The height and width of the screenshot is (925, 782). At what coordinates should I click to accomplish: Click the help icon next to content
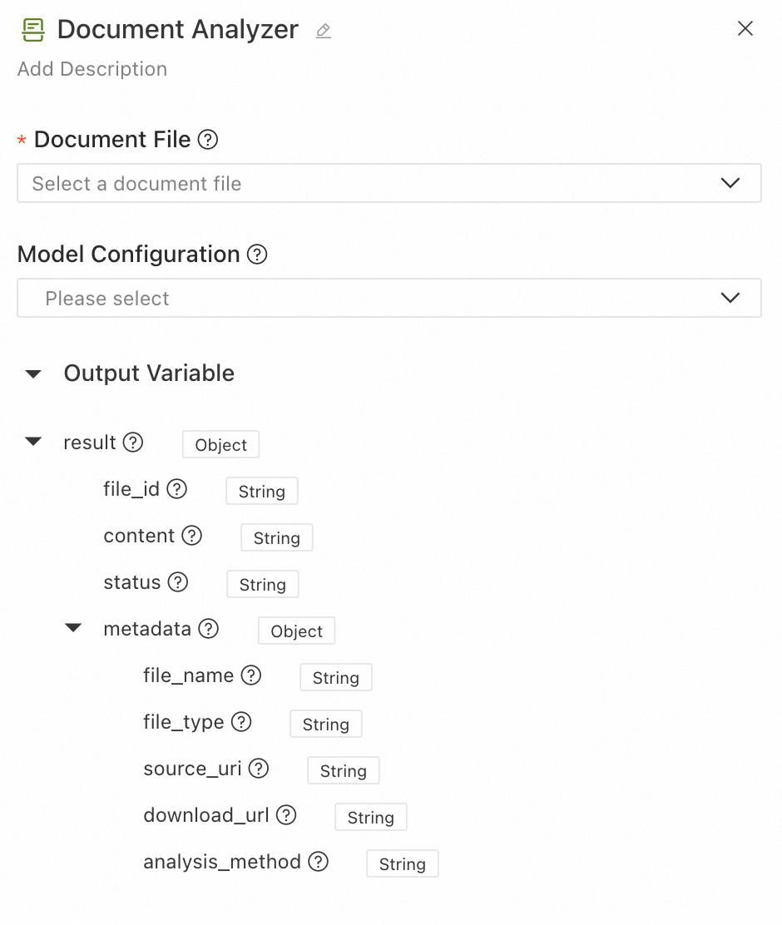[192, 536]
